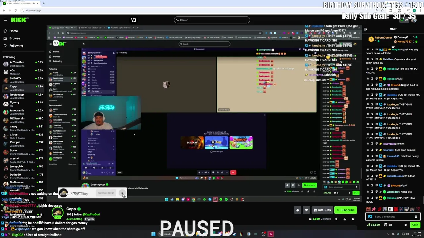Open the Kick hamburger menu
This screenshot has width=424, height=238.
6,20
